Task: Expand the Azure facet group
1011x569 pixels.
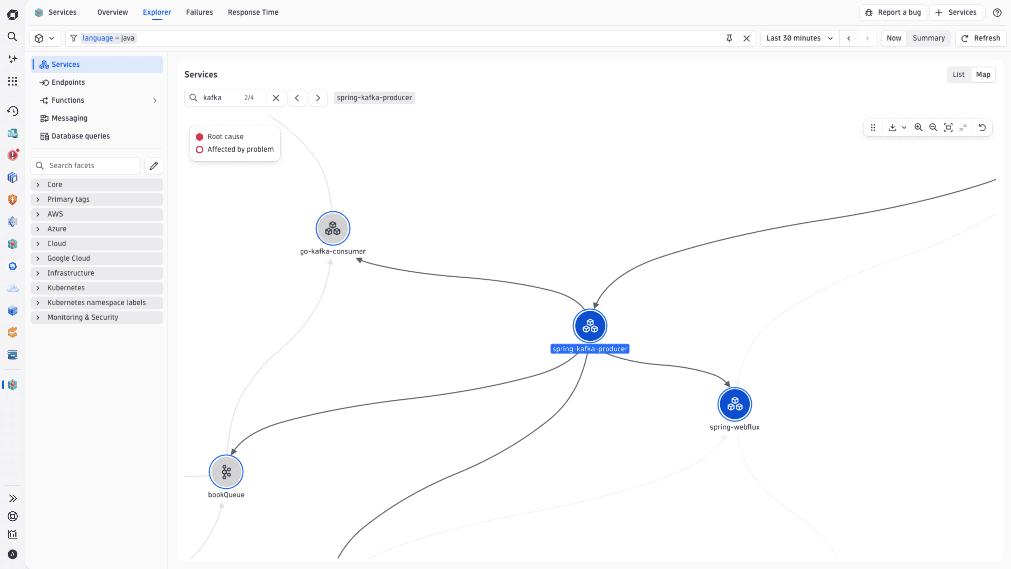Action: coord(97,229)
